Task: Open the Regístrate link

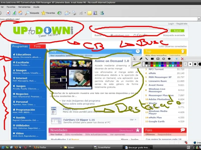Action: point(182,24)
